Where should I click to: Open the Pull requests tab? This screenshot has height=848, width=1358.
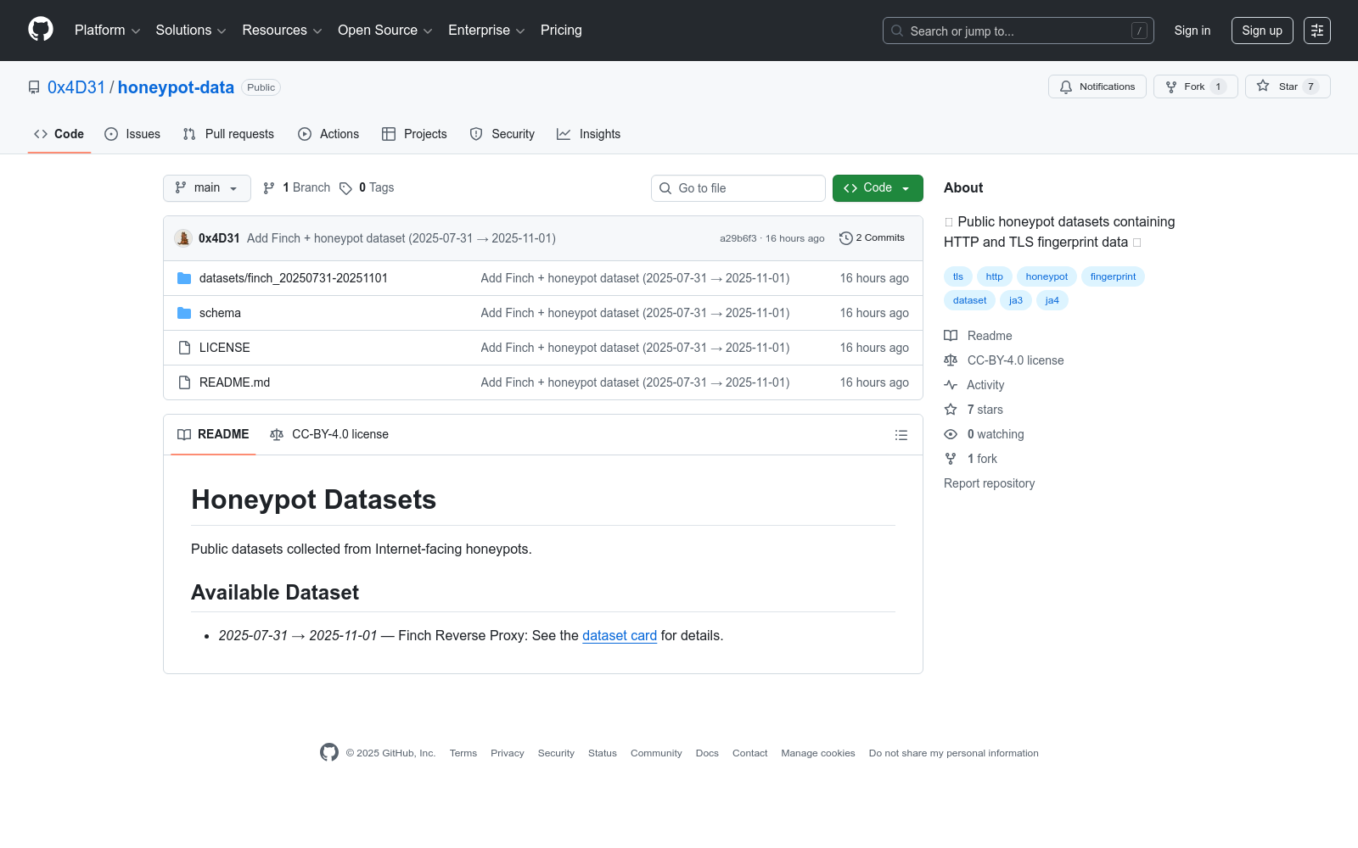click(x=228, y=134)
